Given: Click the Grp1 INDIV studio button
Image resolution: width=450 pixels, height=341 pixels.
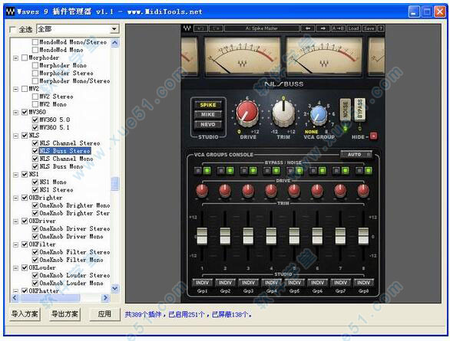Looking at the screenshot, I should (202, 283).
